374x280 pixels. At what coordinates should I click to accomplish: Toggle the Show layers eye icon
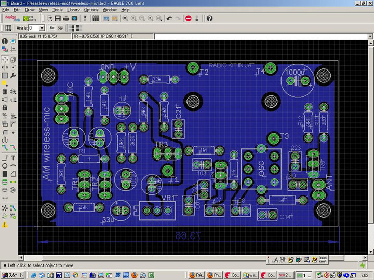click(13, 41)
